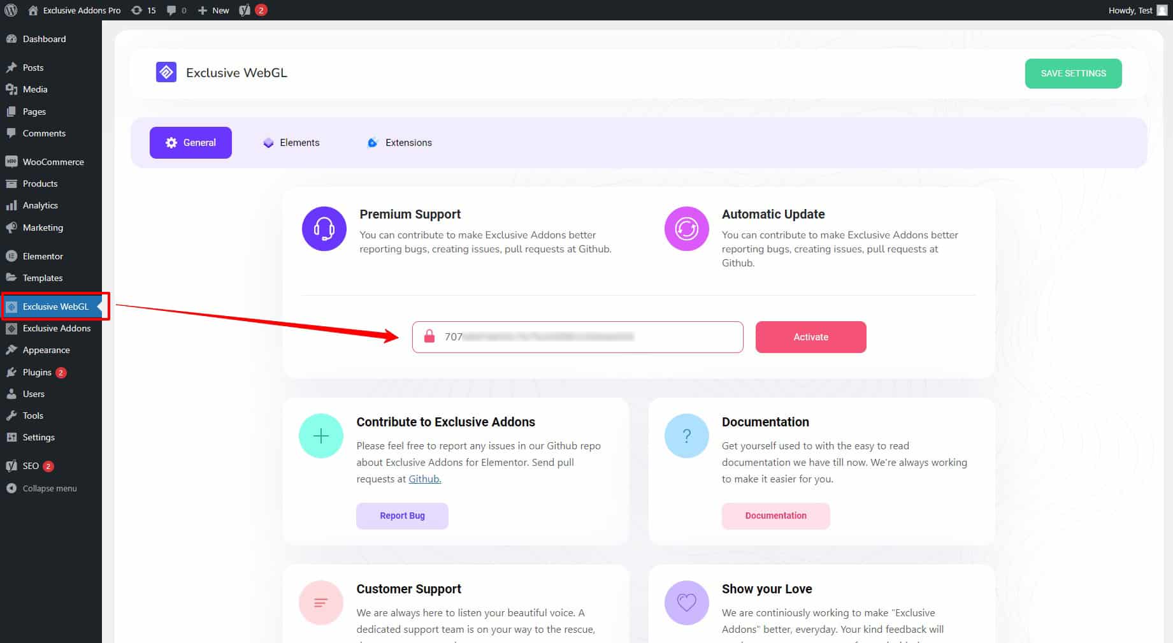Click the Premium Support headset icon
This screenshot has height=643, width=1173.
click(324, 229)
